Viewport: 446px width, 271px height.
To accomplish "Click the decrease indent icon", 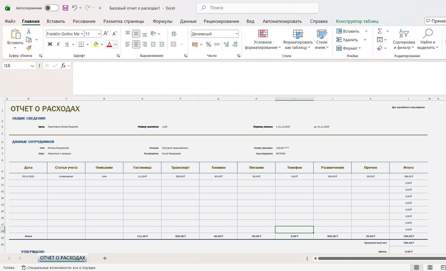I will pyautogui.click(x=153, y=44).
